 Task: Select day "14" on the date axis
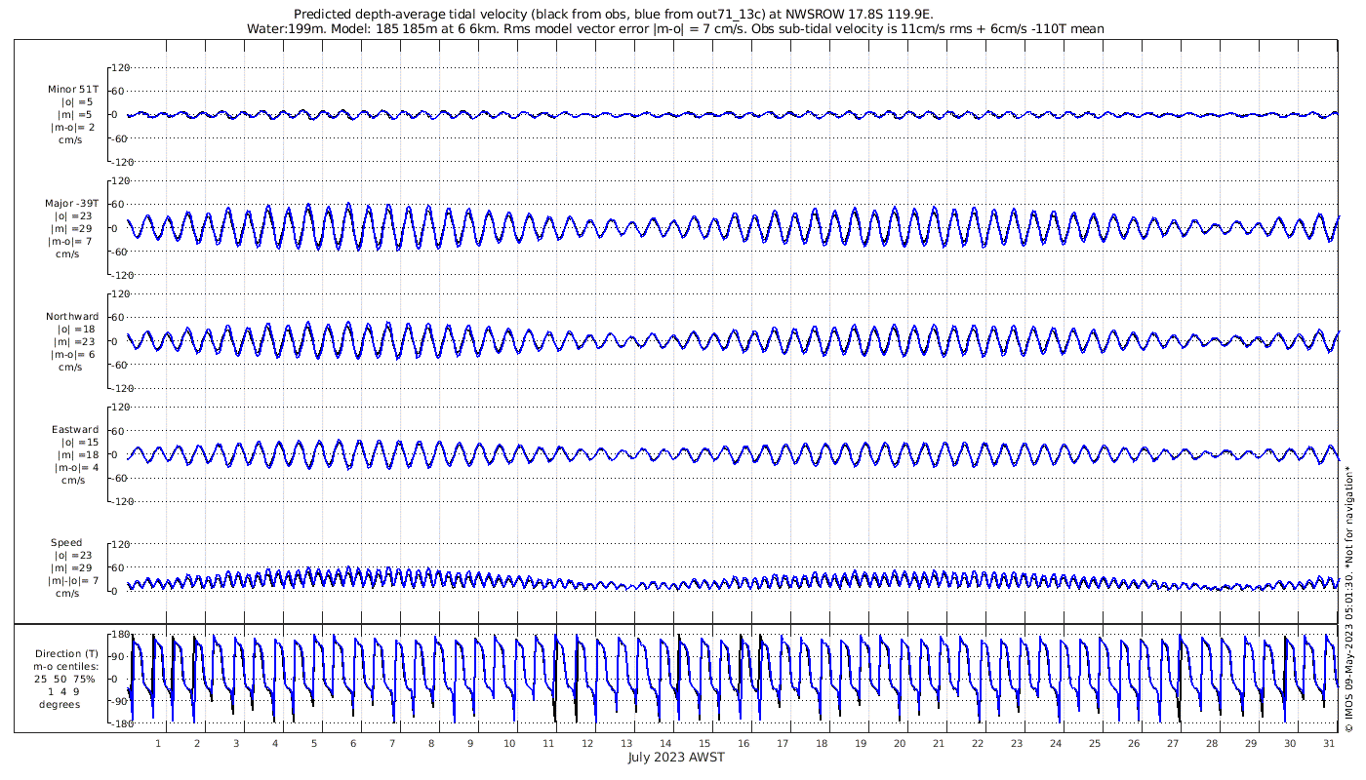665,743
